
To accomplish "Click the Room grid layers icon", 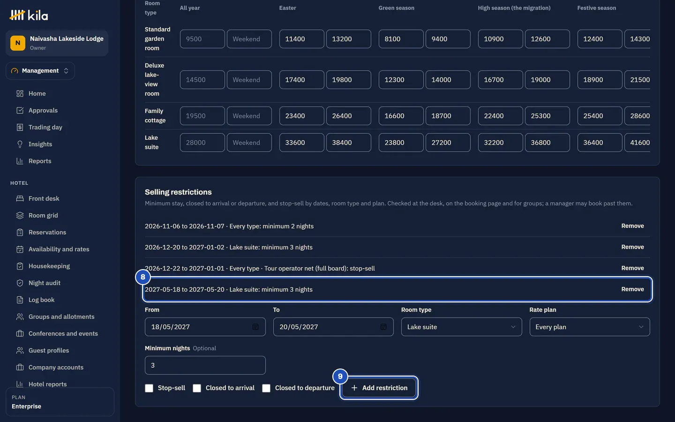I will [x=20, y=215].
